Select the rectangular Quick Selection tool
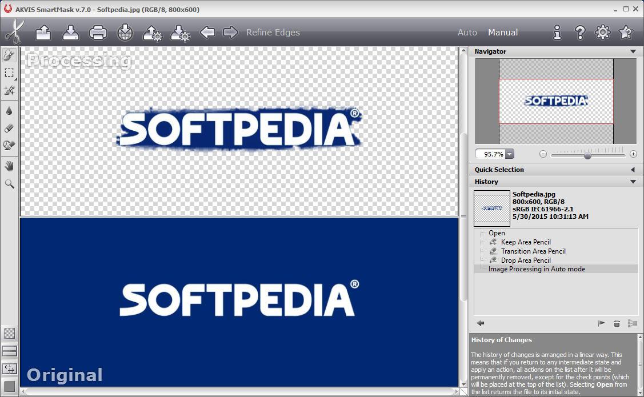644x397 pixels. pos(9,73)
